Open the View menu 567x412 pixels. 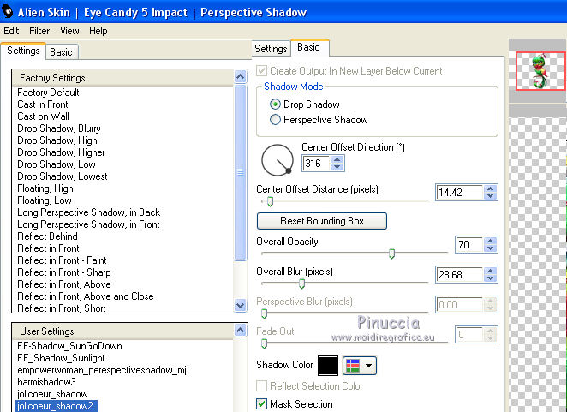69,31
